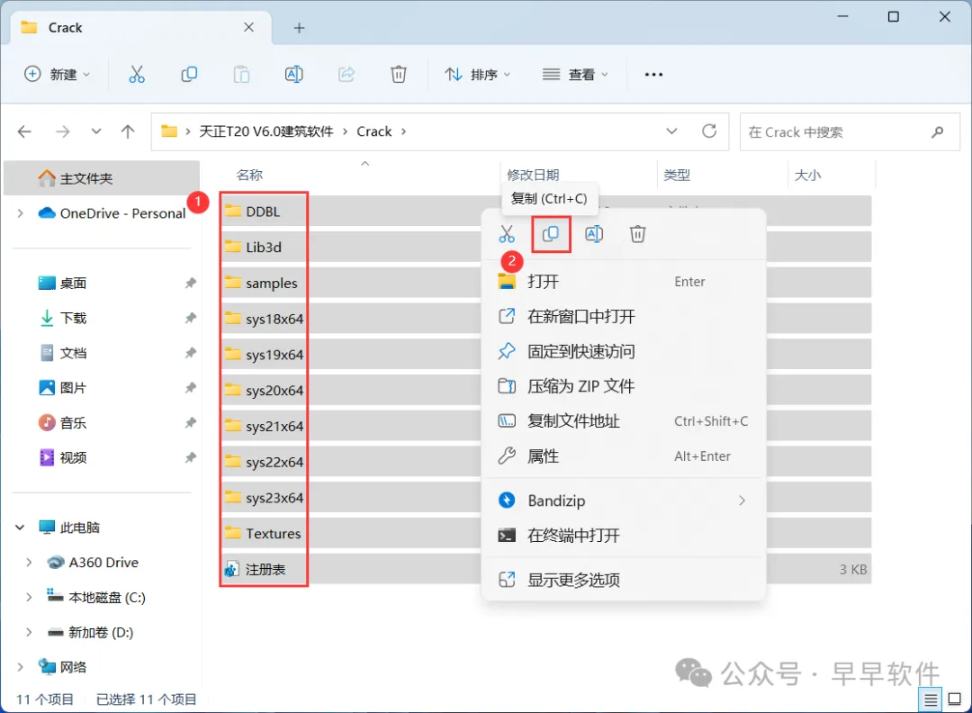
Task: Click Copy icon in the context menu
Action: click(551, 234)
